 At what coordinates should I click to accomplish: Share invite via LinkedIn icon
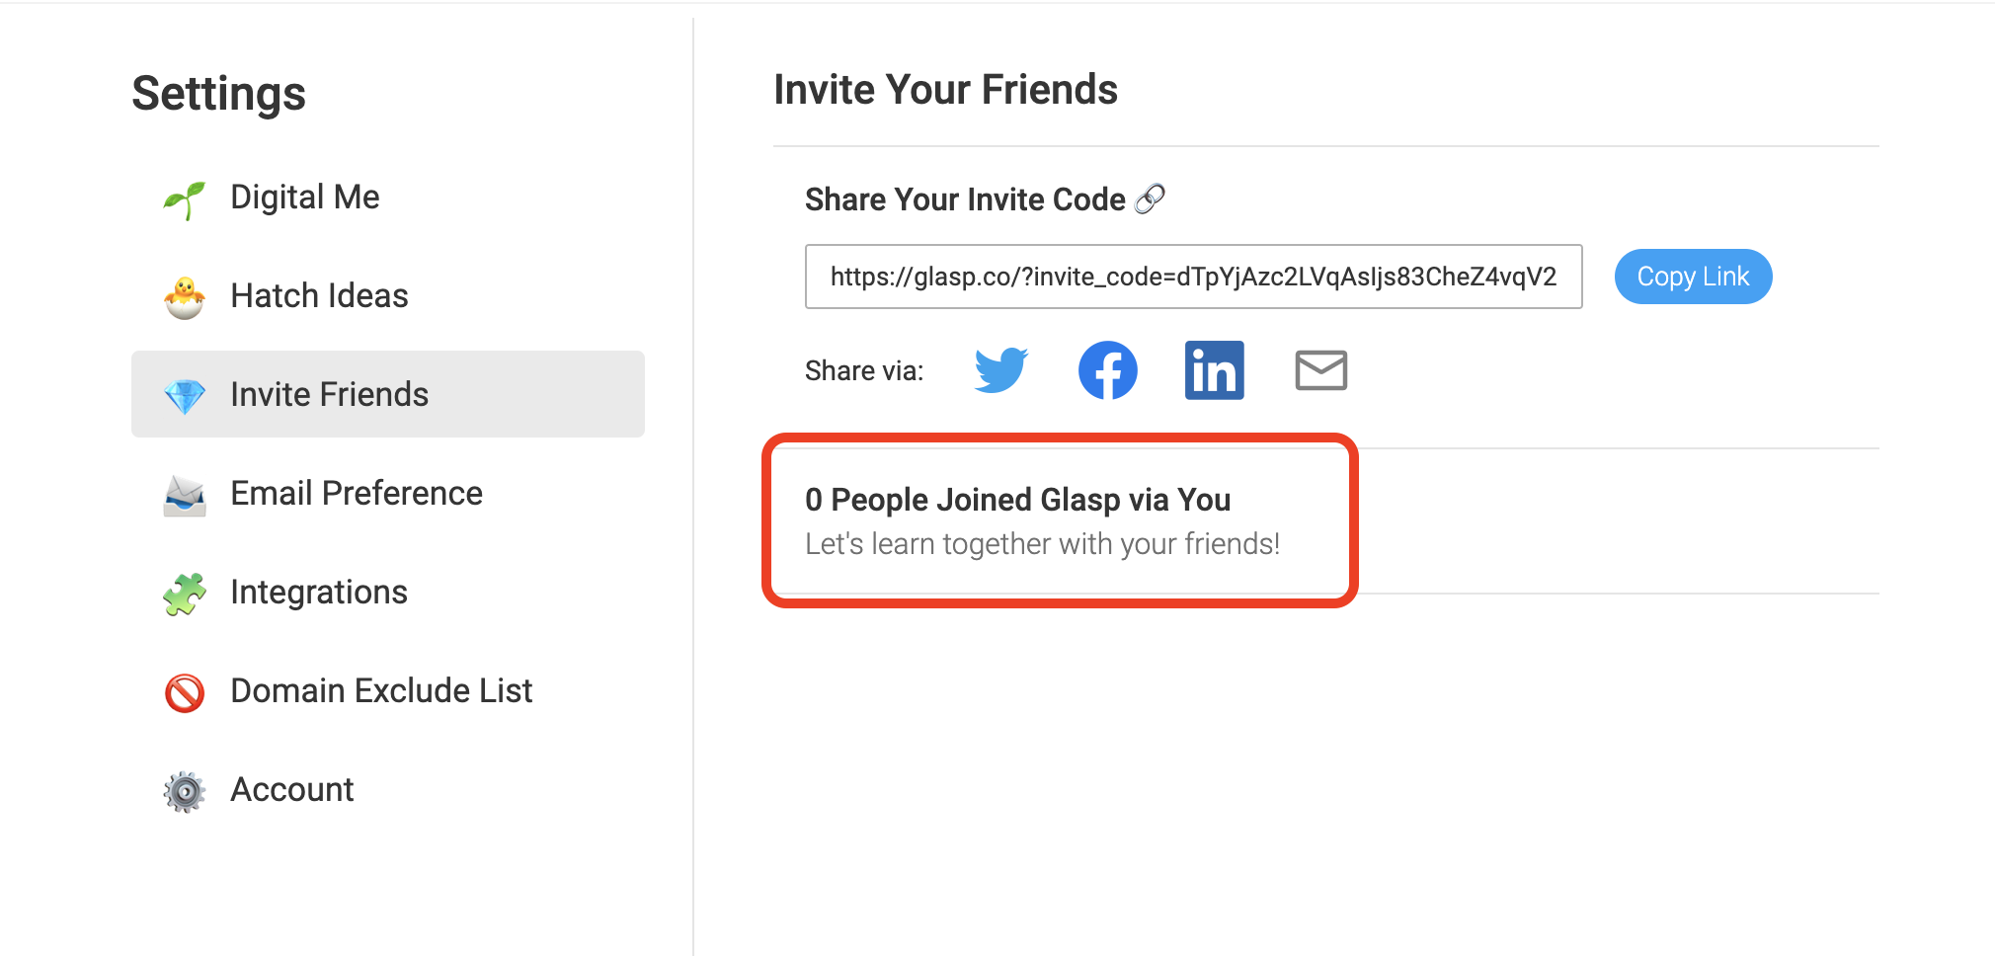1214,370
